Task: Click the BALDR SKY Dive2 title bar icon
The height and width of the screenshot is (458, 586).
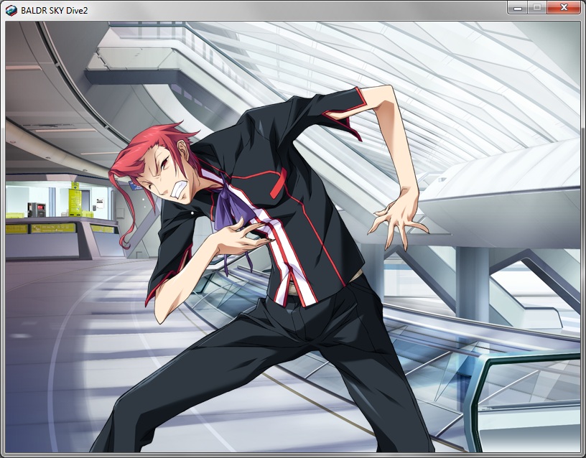Action: 11,11
